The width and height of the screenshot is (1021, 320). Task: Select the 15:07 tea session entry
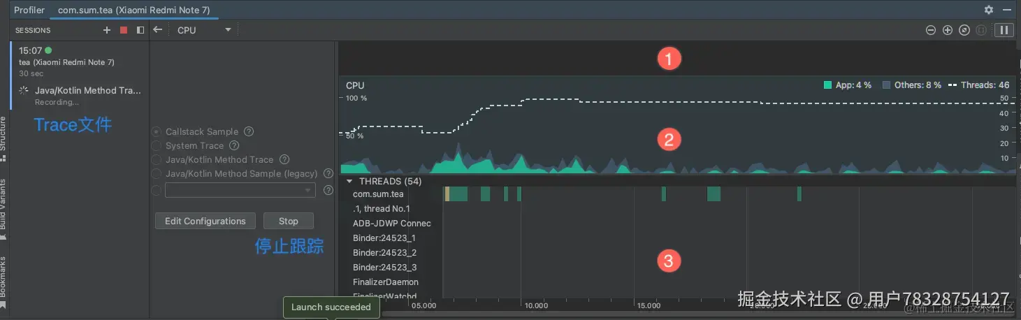(x=80, y=61)
